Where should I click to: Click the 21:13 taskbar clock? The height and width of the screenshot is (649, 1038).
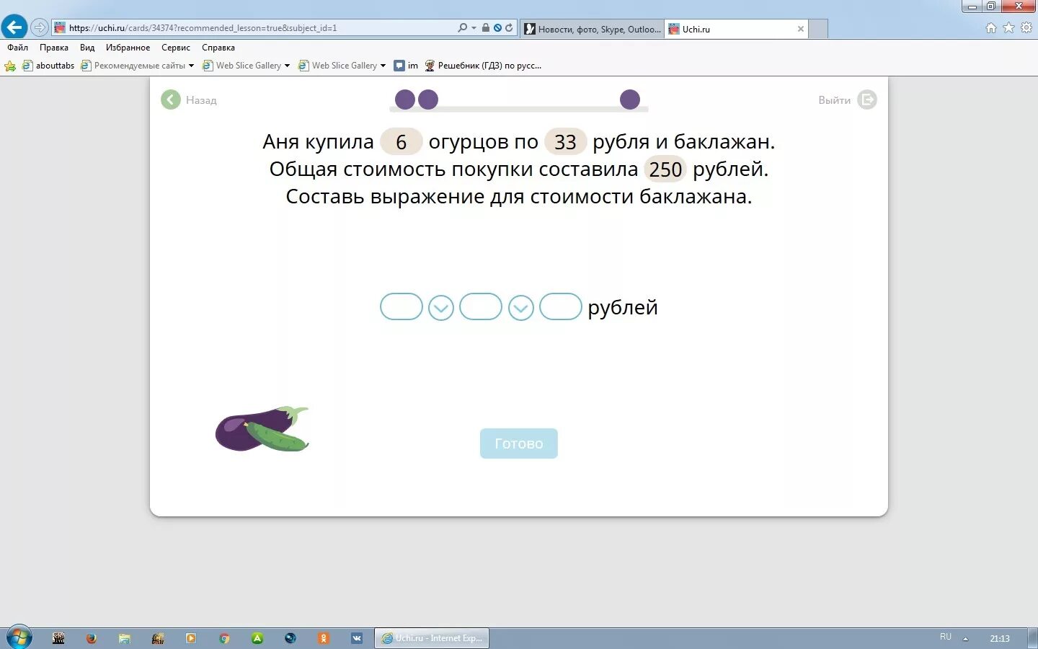[1000, 638]
